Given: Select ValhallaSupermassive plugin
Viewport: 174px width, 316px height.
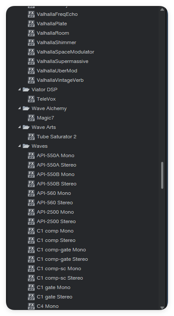Looking at the screenshot, I should pos(63,61).
